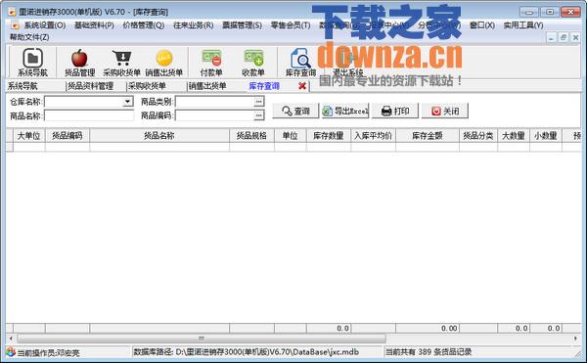This screenshot has width=587, height=363.
Task: Open 系统设置(O) menu
Action: point(45,25)
